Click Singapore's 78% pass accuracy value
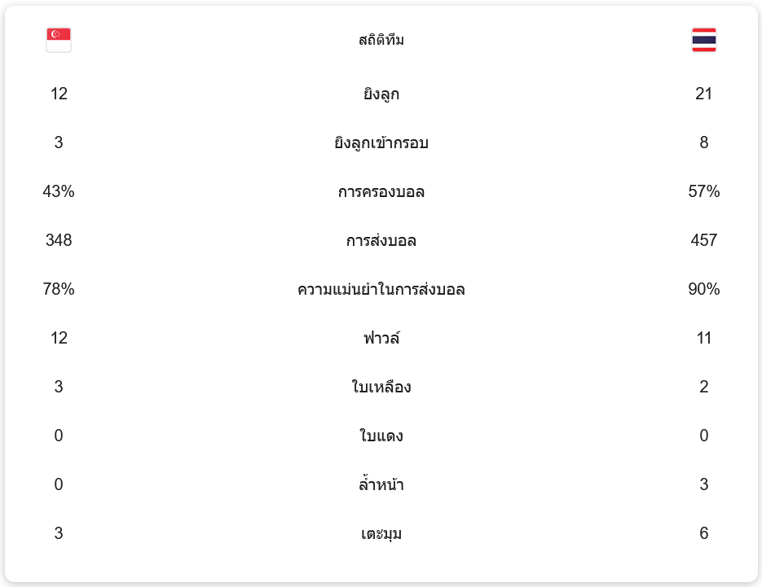 pos(59,289)
